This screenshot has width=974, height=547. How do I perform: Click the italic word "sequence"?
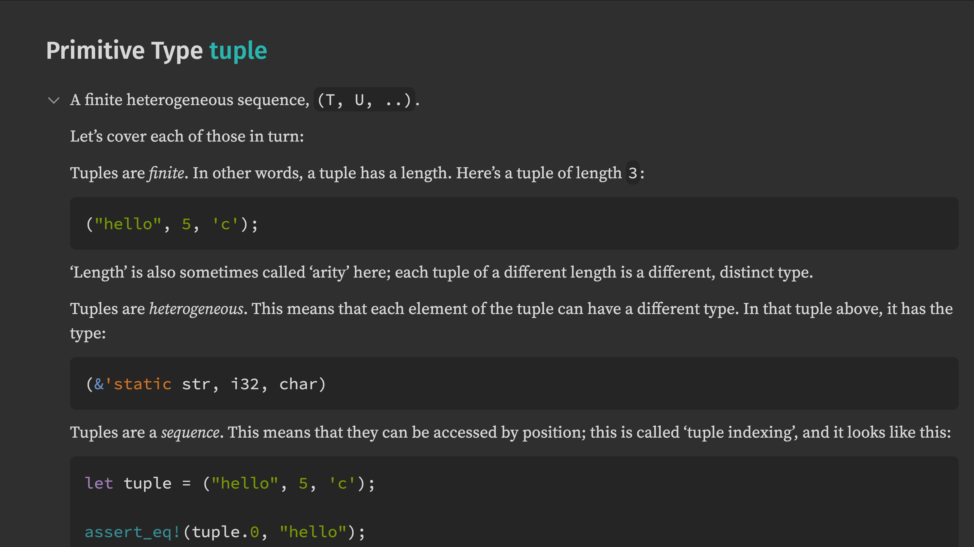190,433
